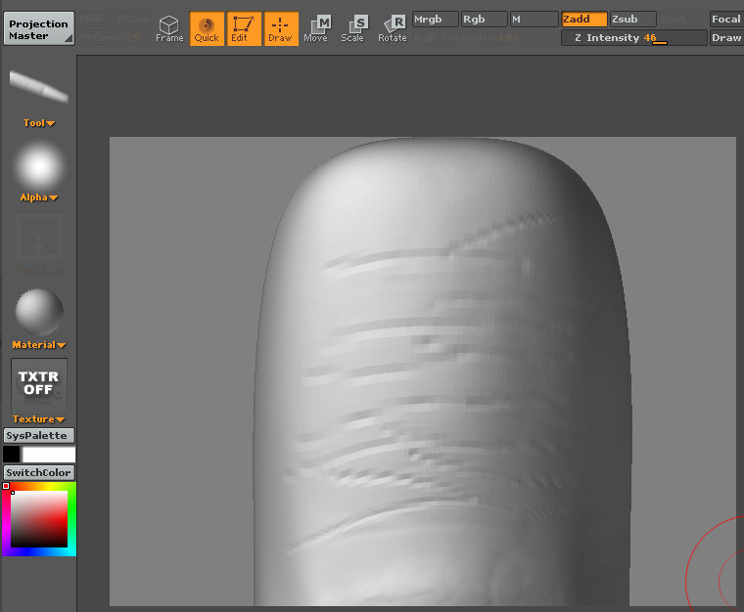Click the Alpha brush thumbnail

tap(39, 167)
